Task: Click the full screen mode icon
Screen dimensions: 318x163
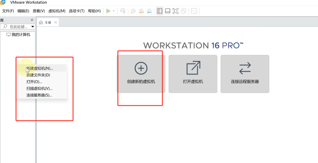Action: pyautogui.click(x=175, y=11)
